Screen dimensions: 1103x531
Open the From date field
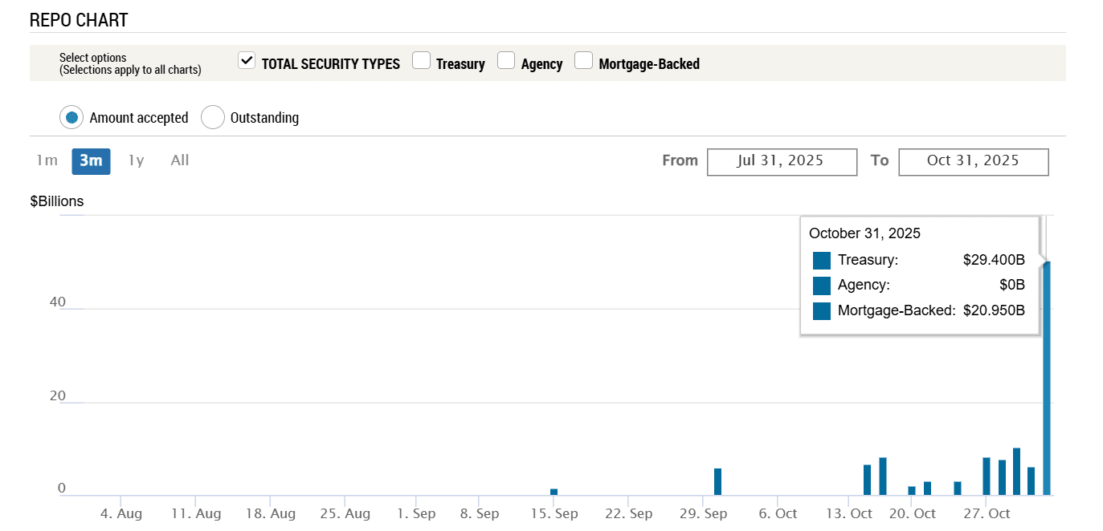(782, 161)
